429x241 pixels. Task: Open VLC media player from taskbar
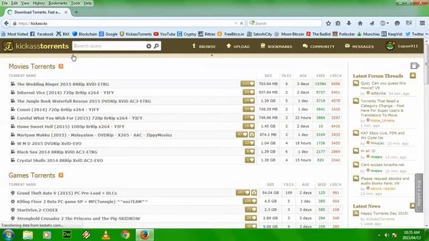coord(106,235)
